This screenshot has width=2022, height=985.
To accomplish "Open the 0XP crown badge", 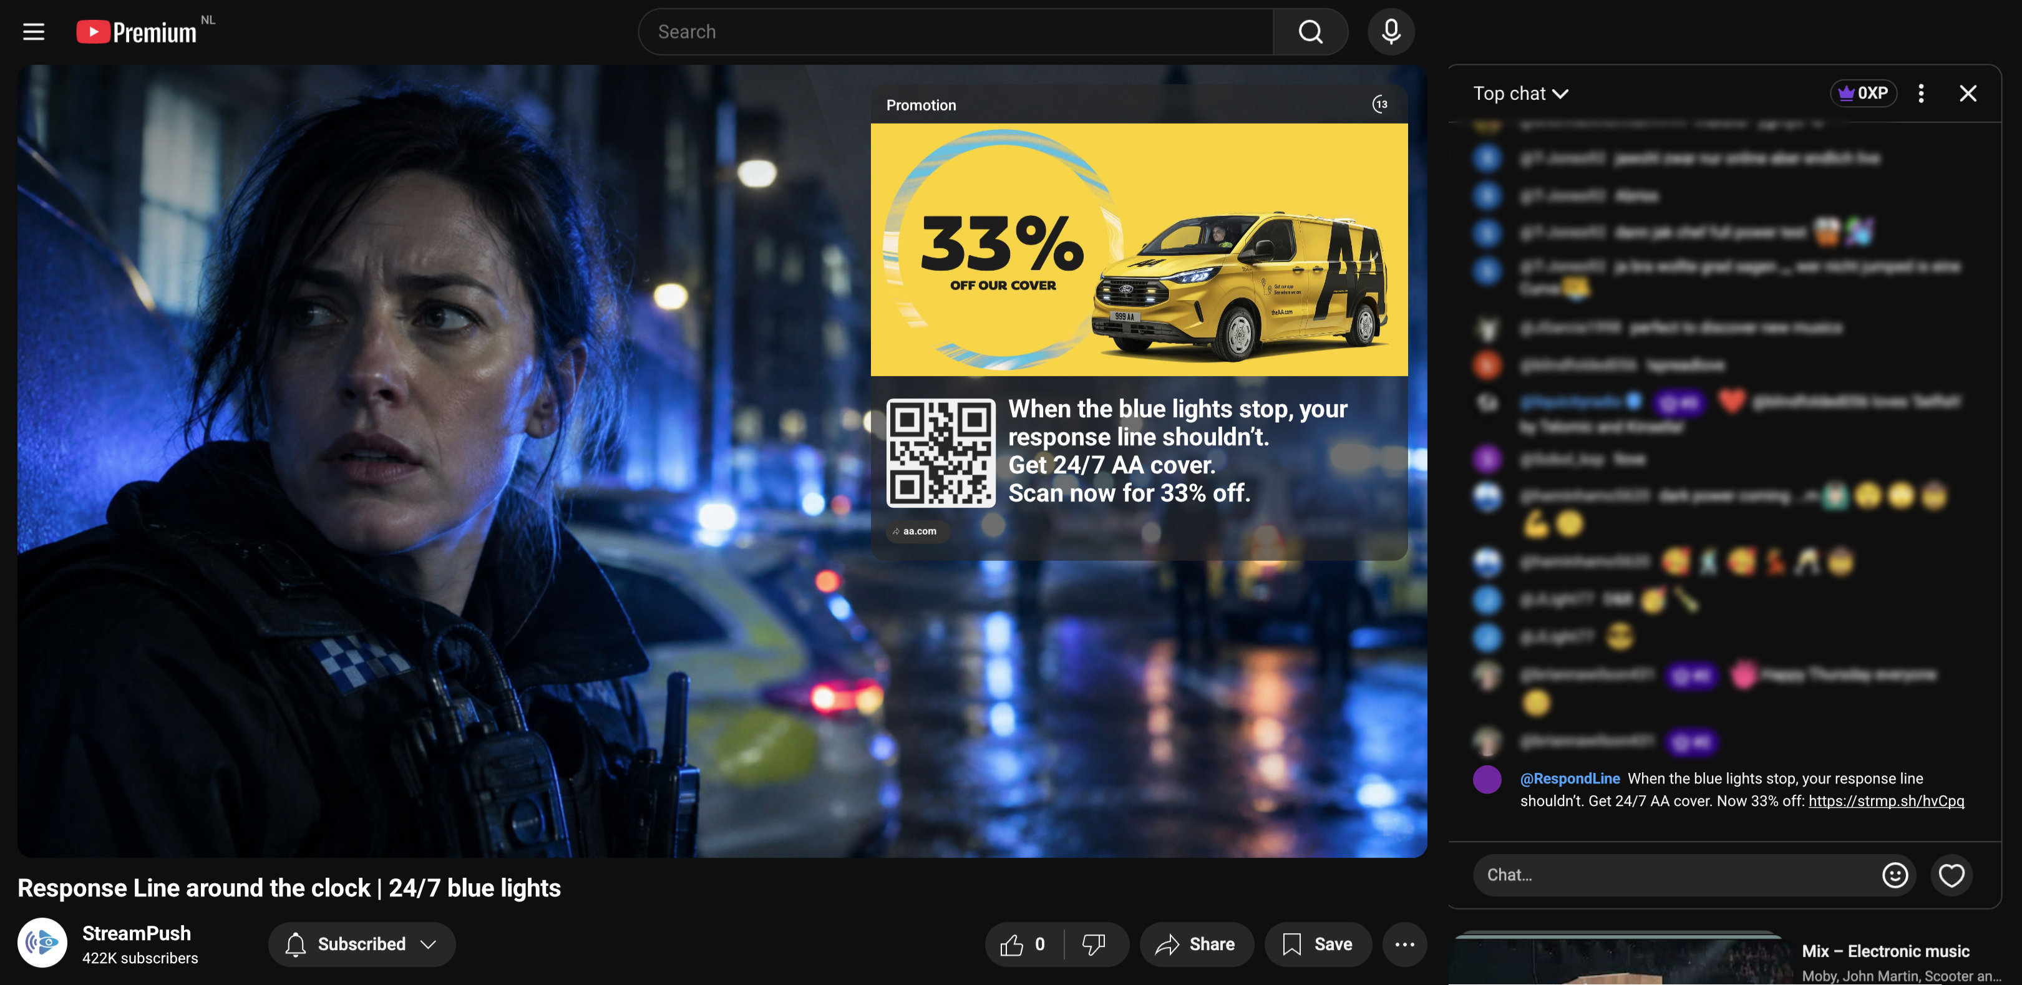I will coord(1864,94).
